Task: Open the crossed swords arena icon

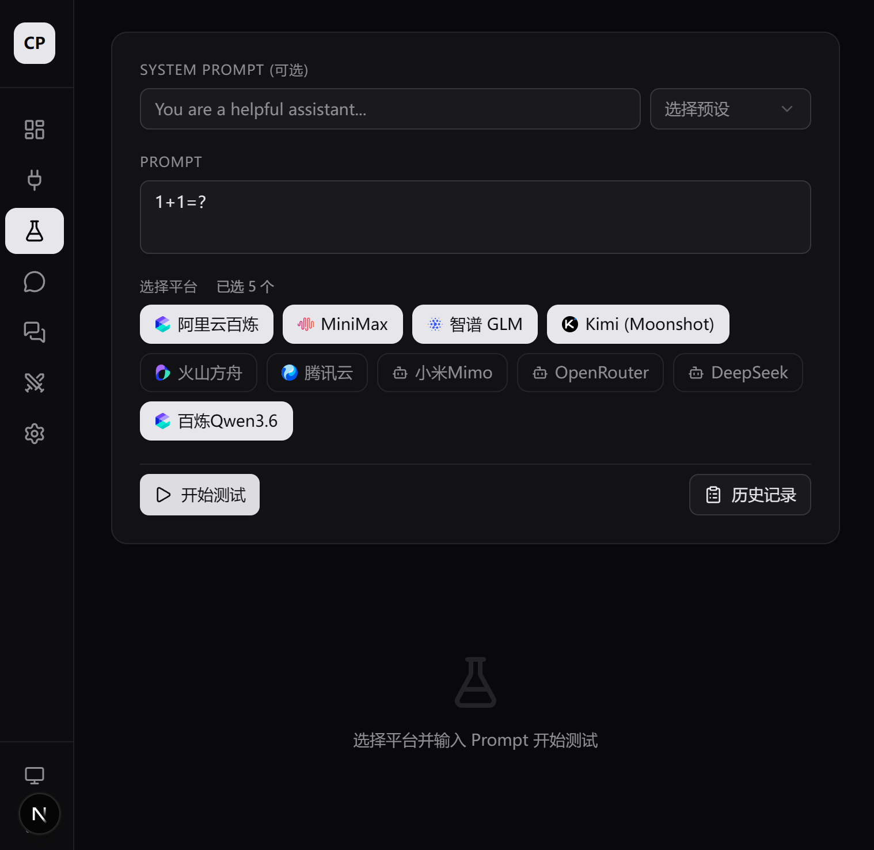Action: (x=35, y=383)
